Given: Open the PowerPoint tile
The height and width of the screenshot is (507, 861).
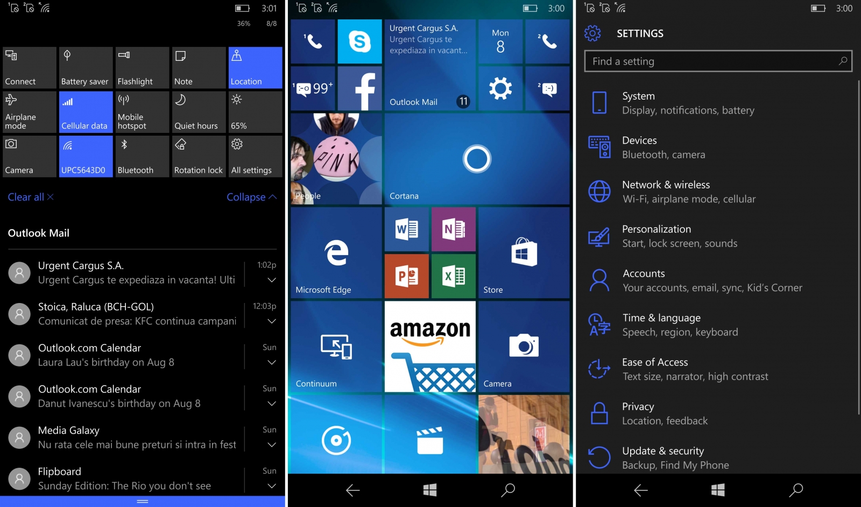Looking at the screenshot, I should pos(407,276).
